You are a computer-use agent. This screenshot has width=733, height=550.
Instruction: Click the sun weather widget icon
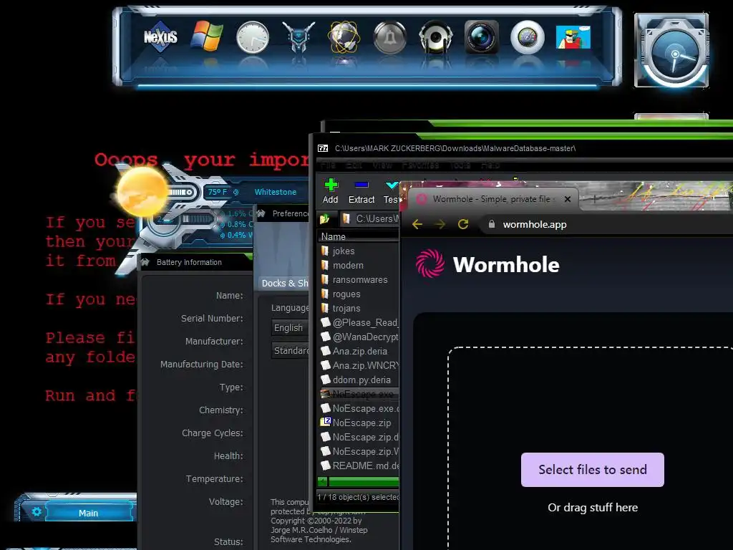[142, 190]
